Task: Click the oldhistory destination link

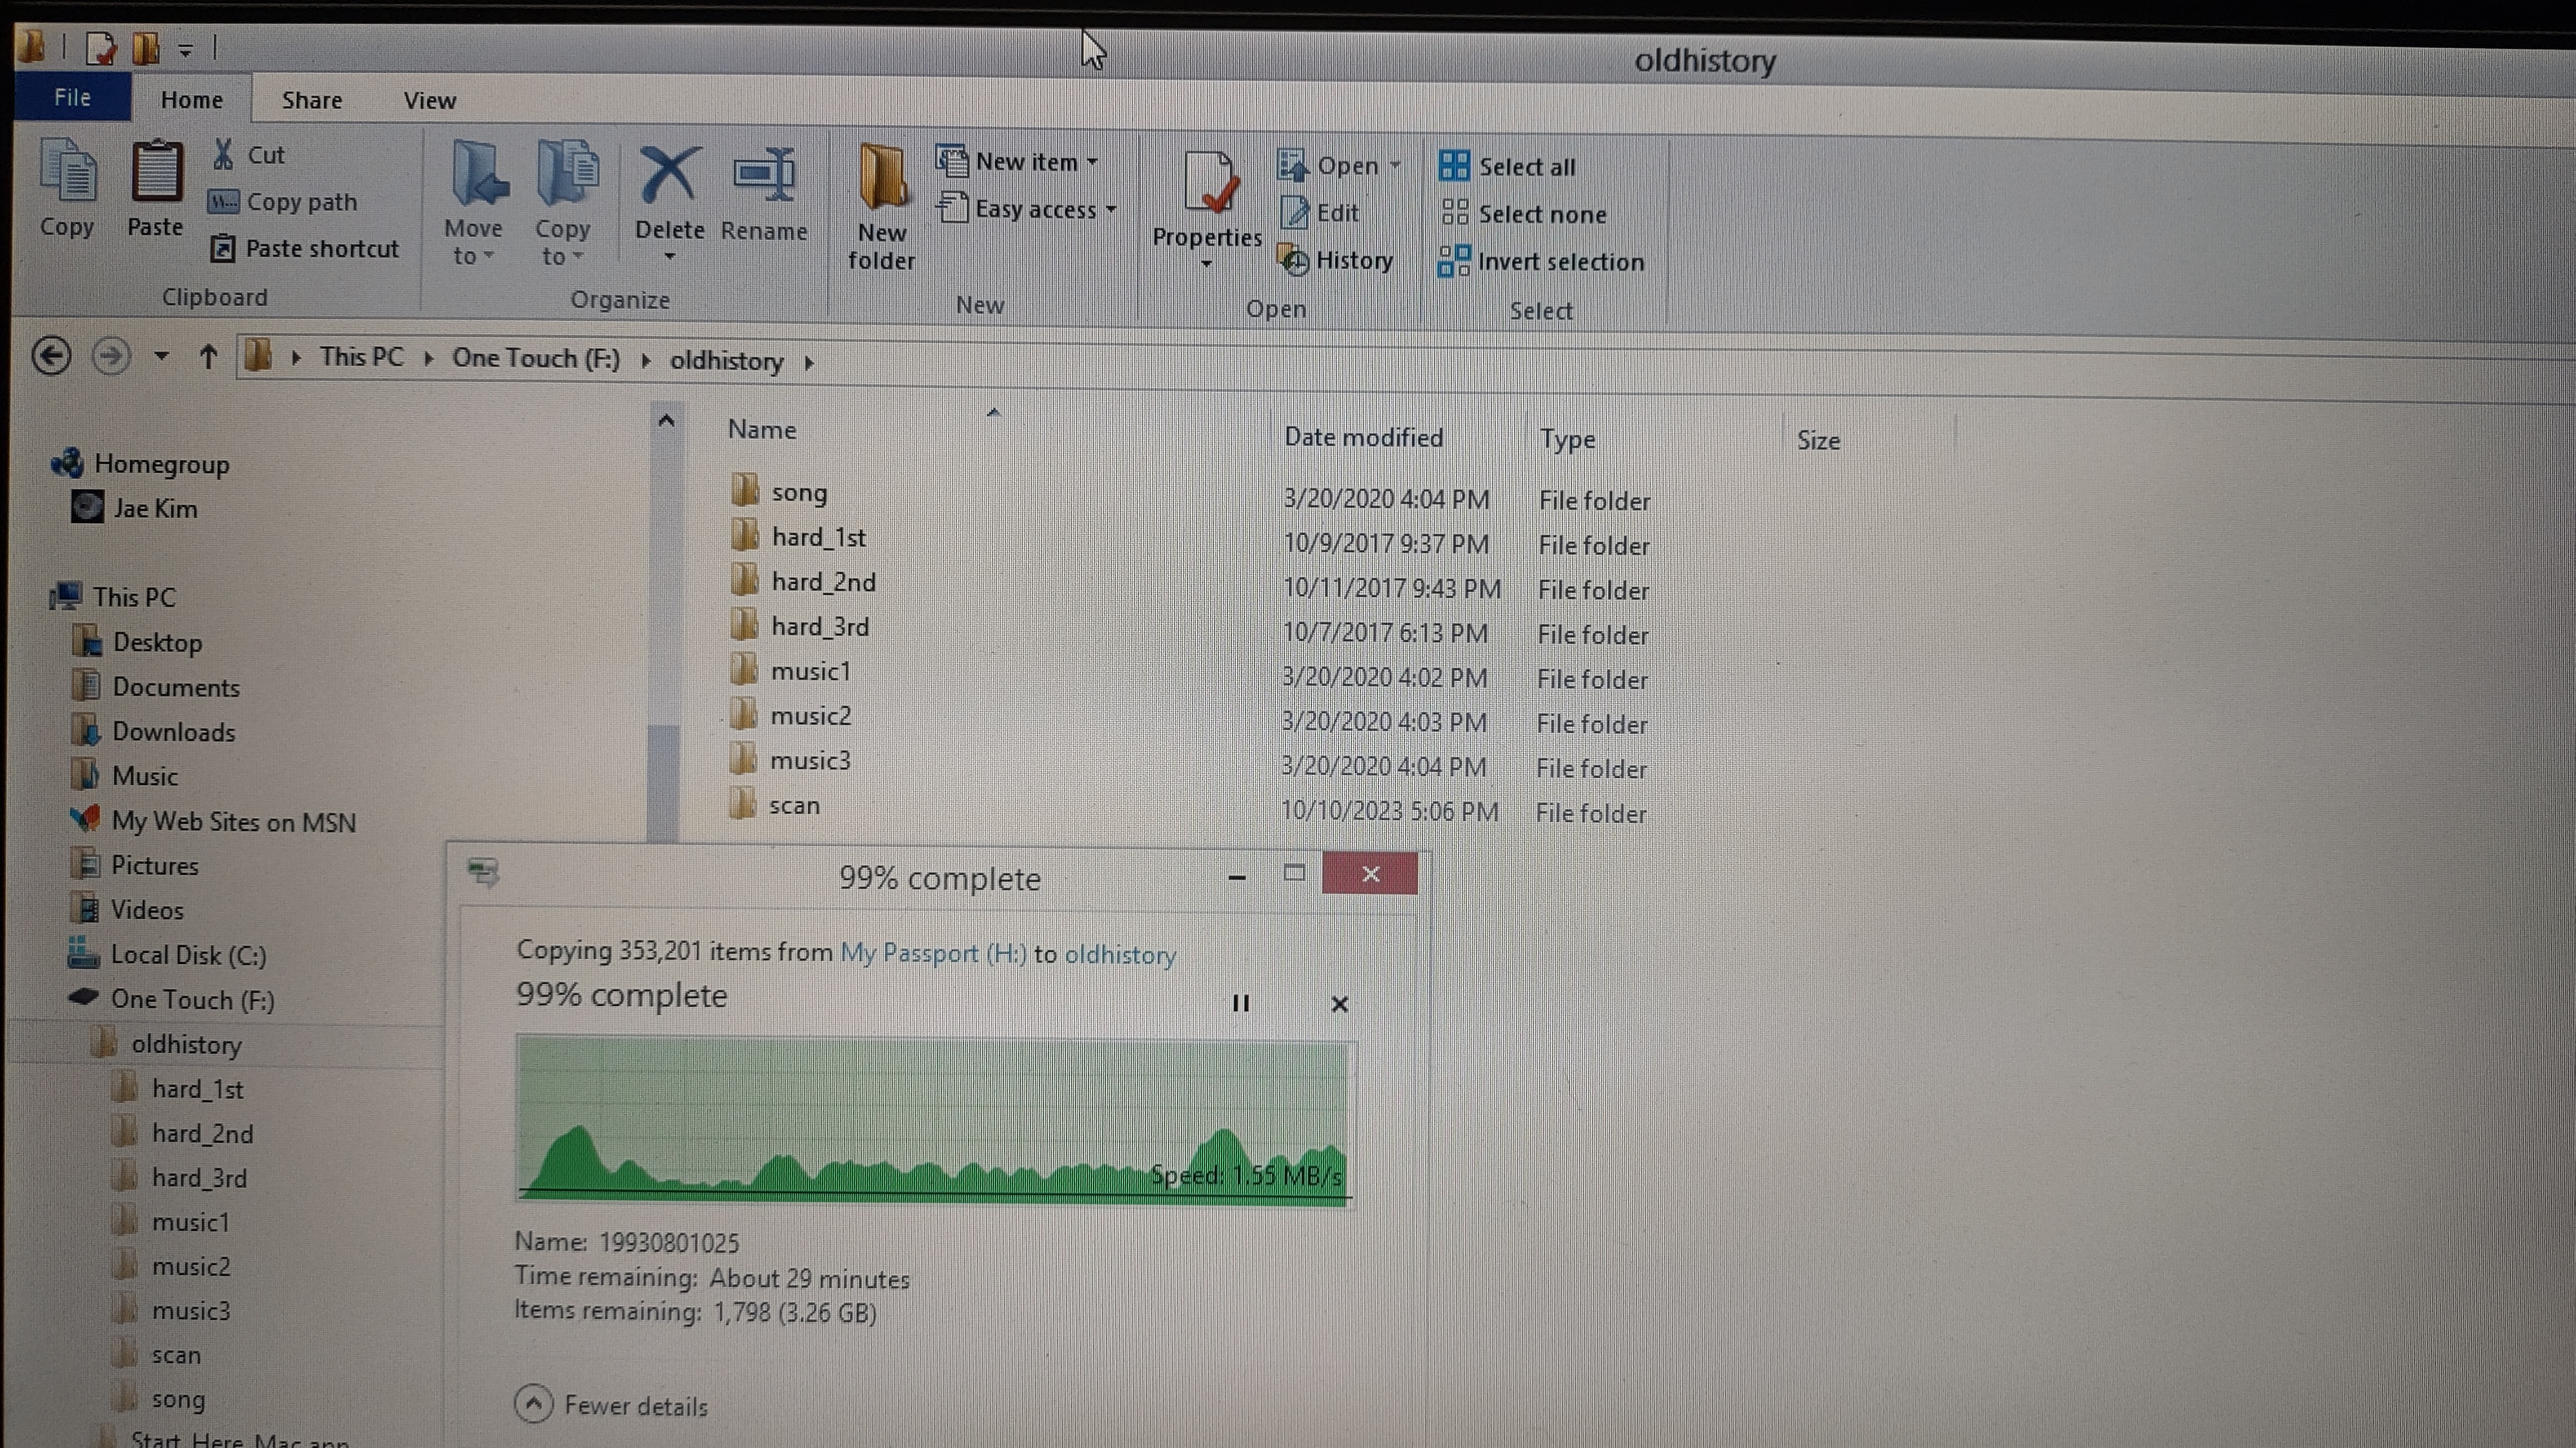Action: tap(1120, 954)
